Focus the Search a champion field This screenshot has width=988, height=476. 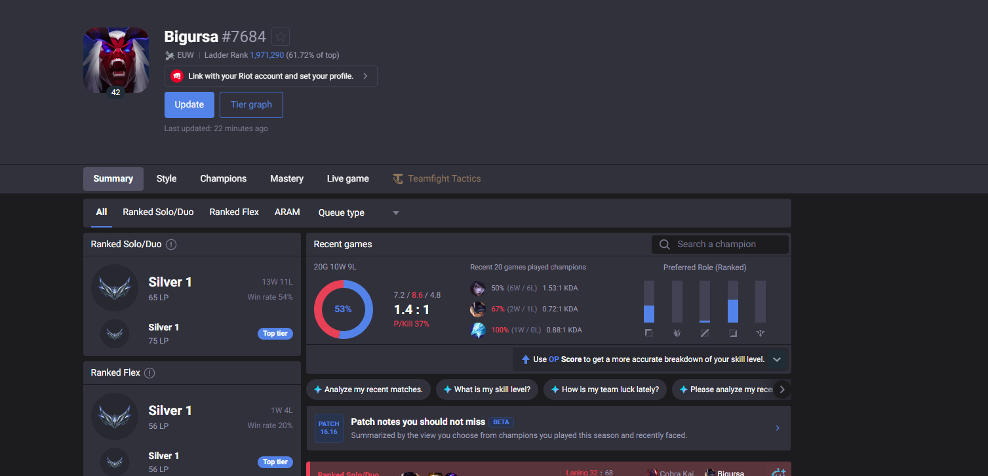(x=720, y=245)
